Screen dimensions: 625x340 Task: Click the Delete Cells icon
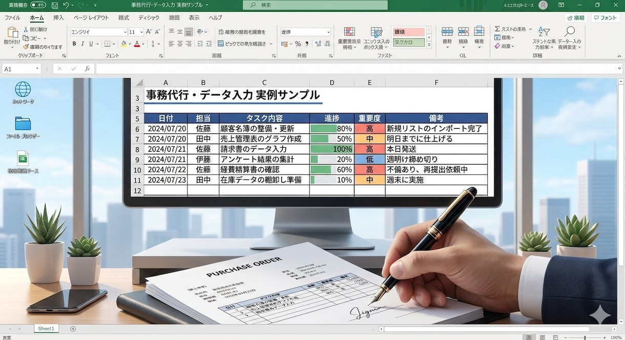click(x=463, y=32)
